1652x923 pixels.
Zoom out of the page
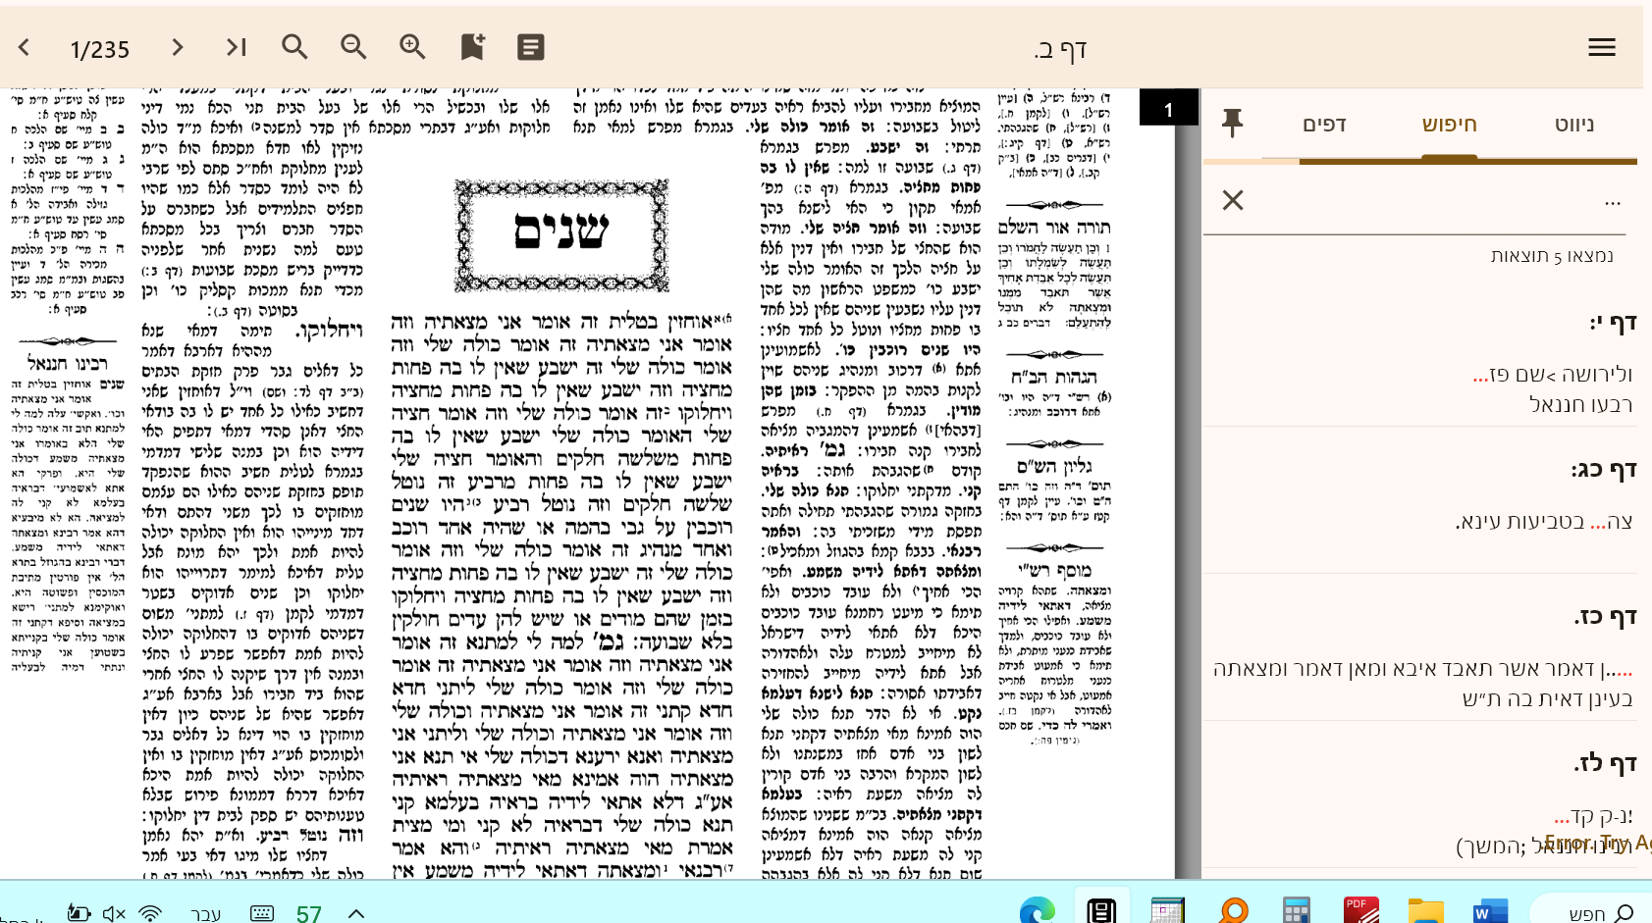coord(353,47)
